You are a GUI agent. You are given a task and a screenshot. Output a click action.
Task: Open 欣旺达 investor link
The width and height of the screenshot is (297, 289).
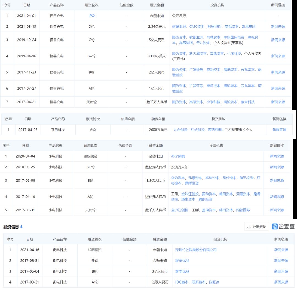(x=214, y=282)
